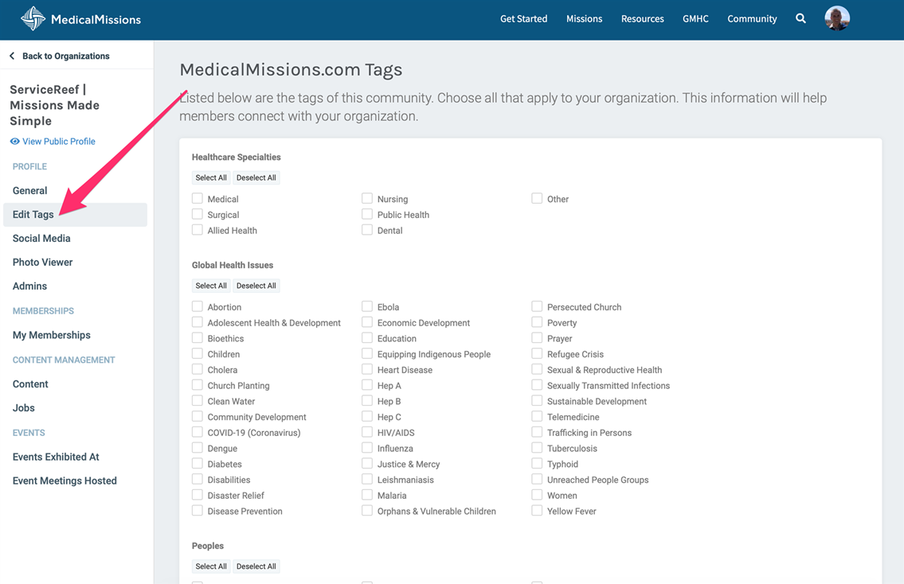
Task: Click the View Public Profile eye icon
Action: pyautogui.click(x=15, y=142)
